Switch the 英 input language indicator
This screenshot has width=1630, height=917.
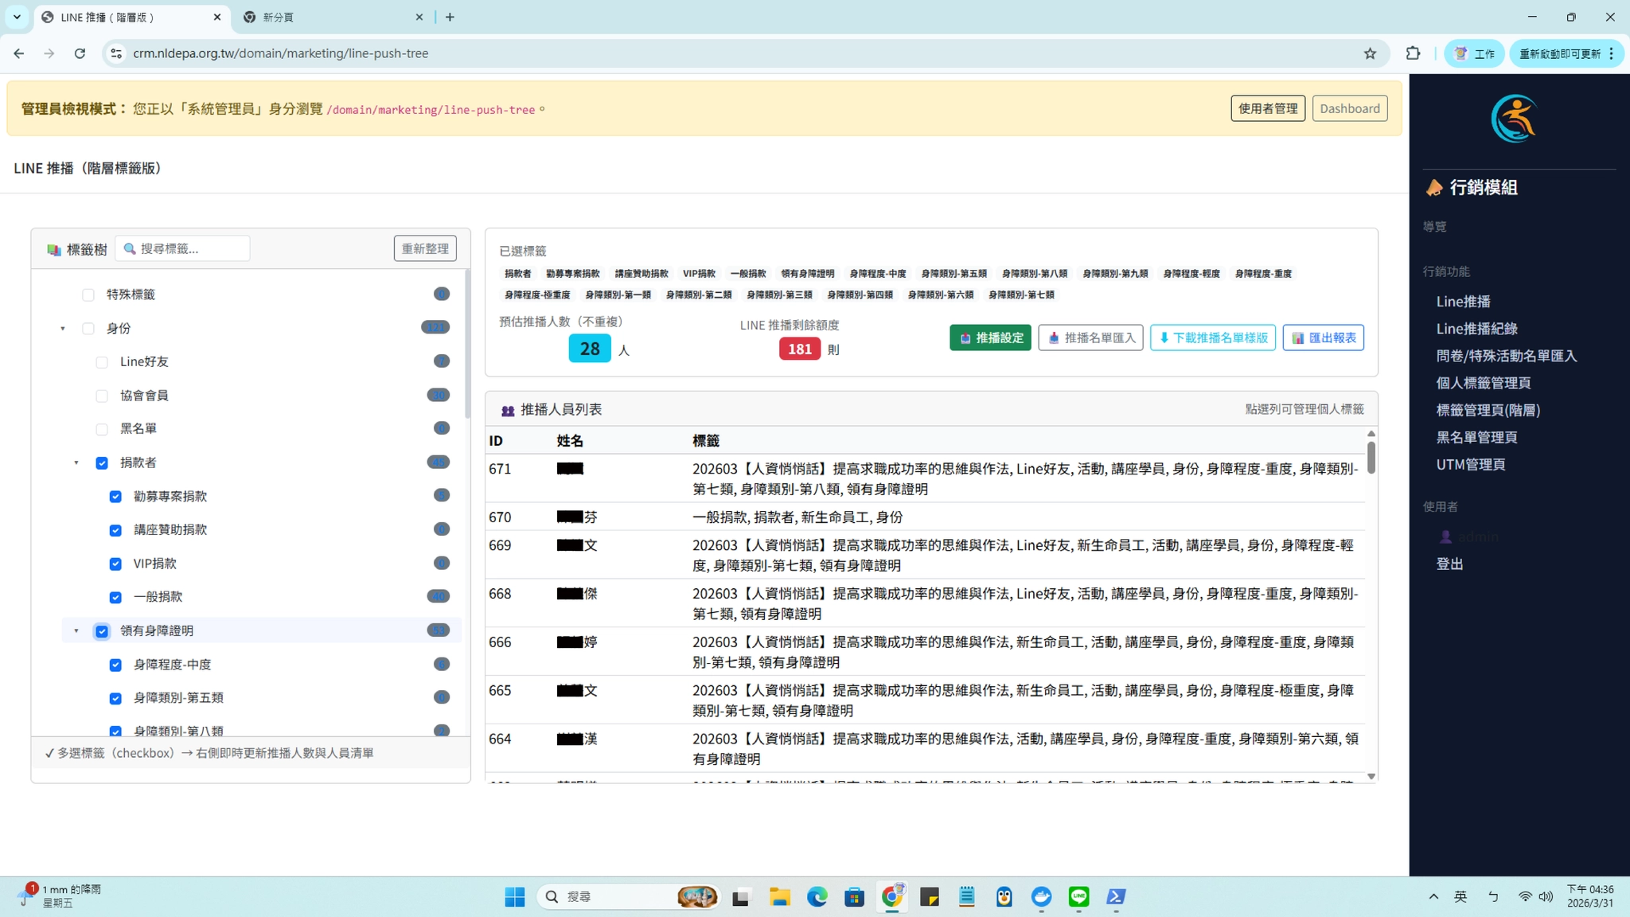coord(1460,897)
